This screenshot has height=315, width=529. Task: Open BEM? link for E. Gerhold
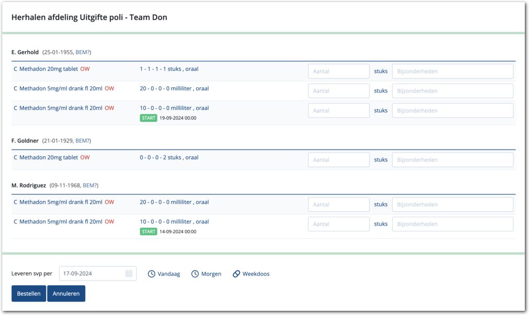coord(83,52)
